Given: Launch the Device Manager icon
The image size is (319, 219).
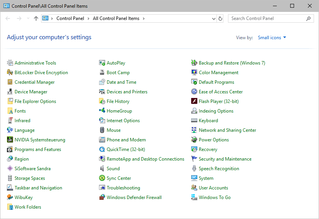Looking at the screenshot, I should [10, 91].
